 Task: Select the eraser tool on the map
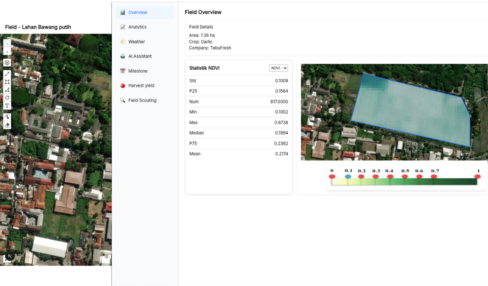click(7, 125)
